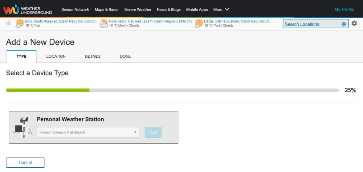Switch to the Location tab
This screenshot has height=172, width=363.
click(x=56, y=56)
